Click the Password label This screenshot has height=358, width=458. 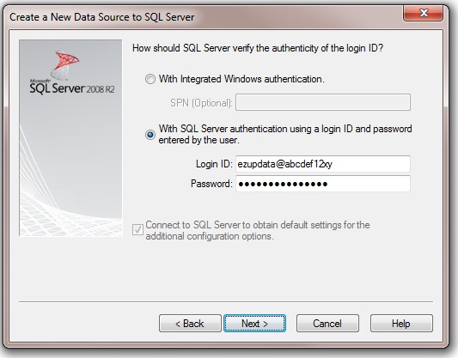point(211,184)
